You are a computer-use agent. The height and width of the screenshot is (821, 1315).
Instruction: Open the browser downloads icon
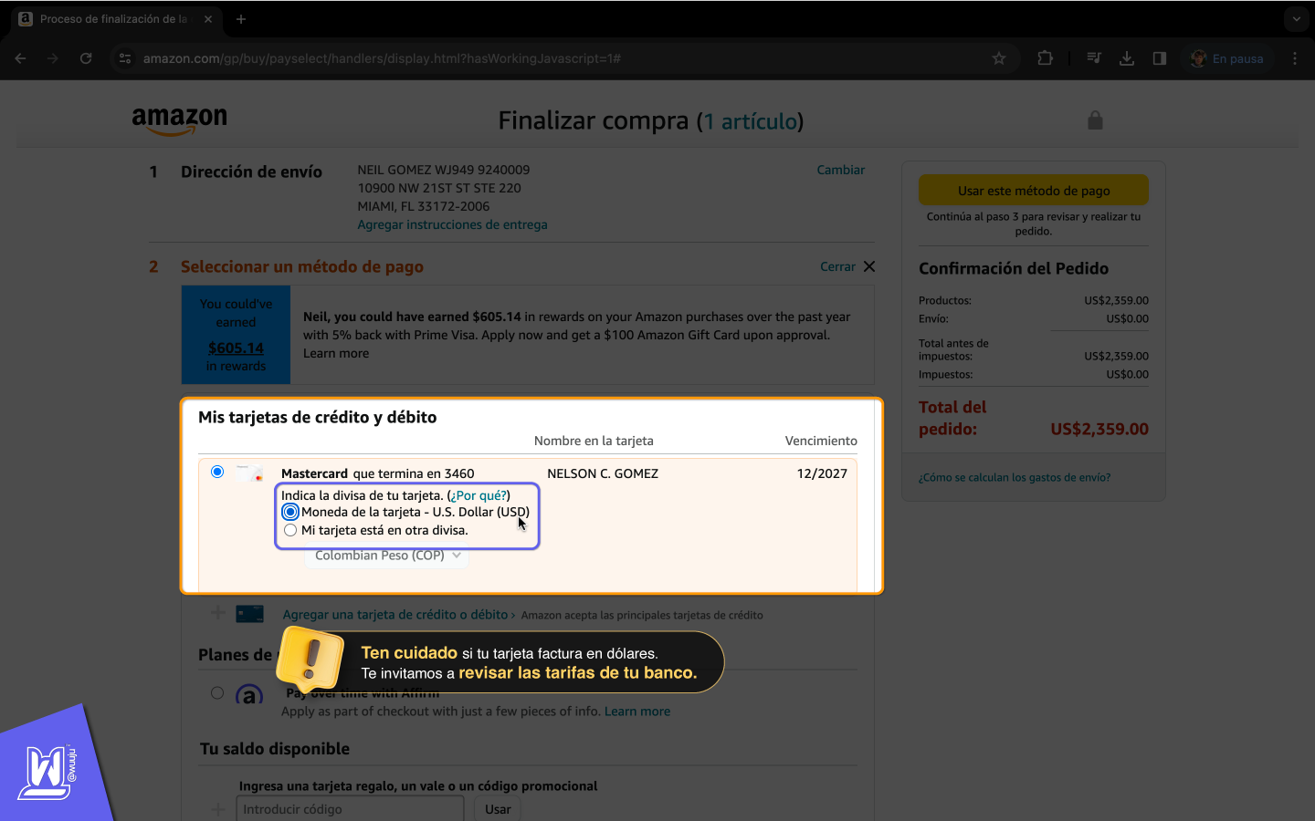point(1127,58)
